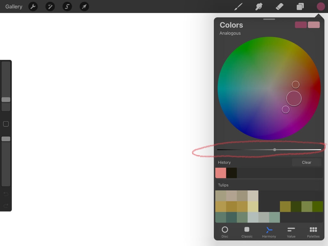The image size is (328, 246).
Task: Select the Brush tool
Action: point(238,6)
